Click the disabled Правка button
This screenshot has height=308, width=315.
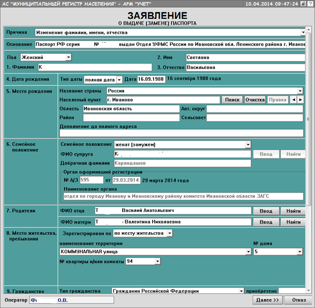click(278, 100)
